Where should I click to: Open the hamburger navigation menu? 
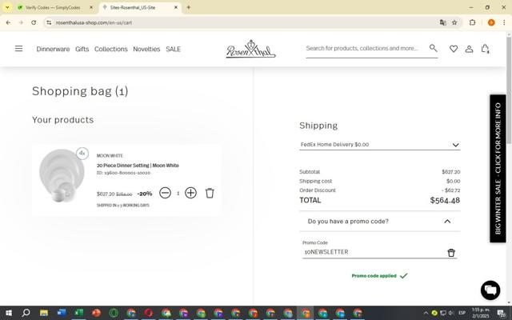(18, 49)
